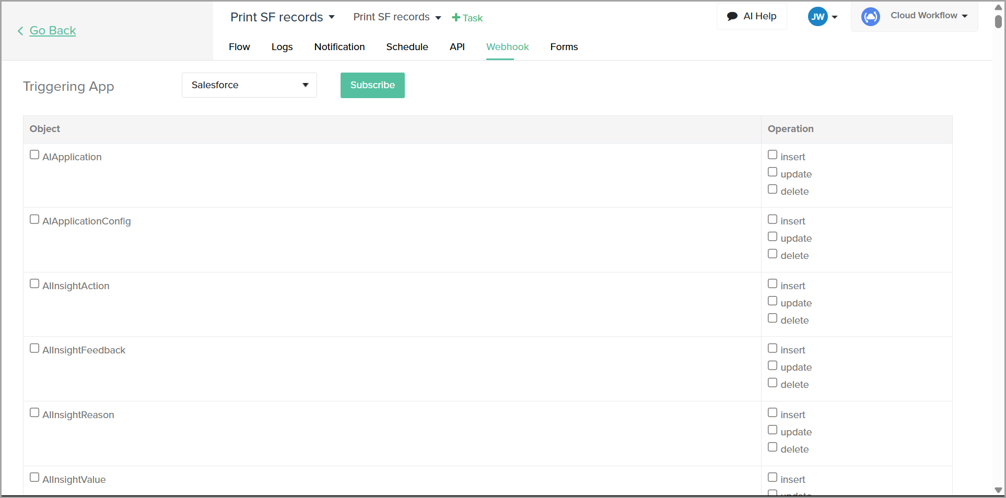Switch to the Logs tab

coord(282,47)
